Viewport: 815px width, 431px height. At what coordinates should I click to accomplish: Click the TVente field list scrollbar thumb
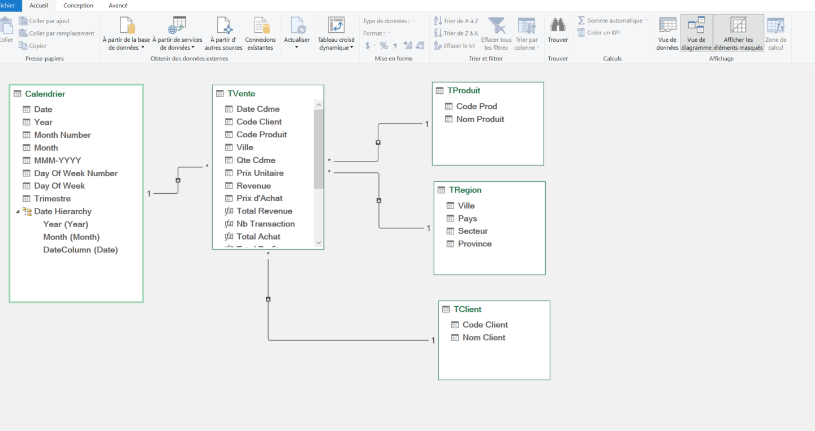318,149
